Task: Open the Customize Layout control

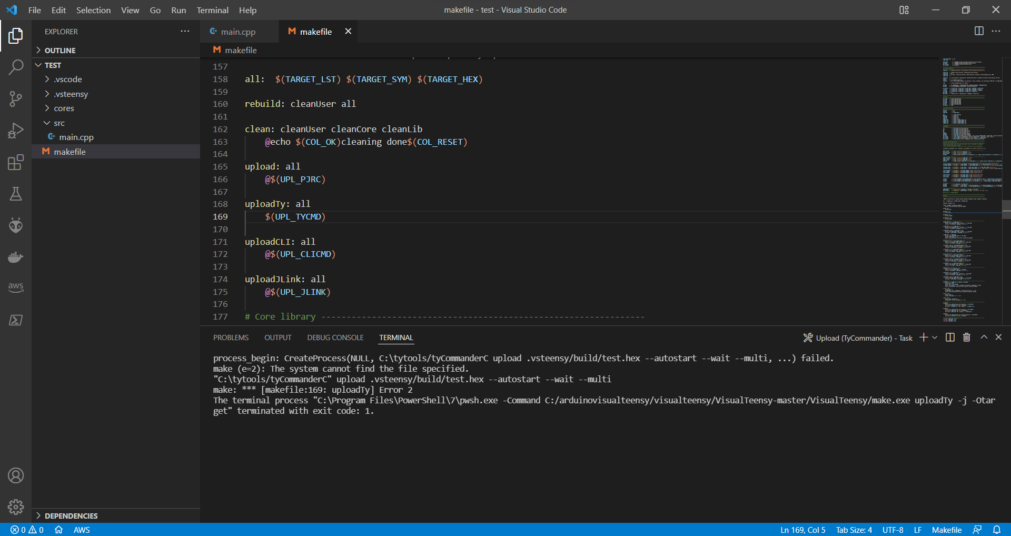Action: pyautogui.click(x=904, y=9)
